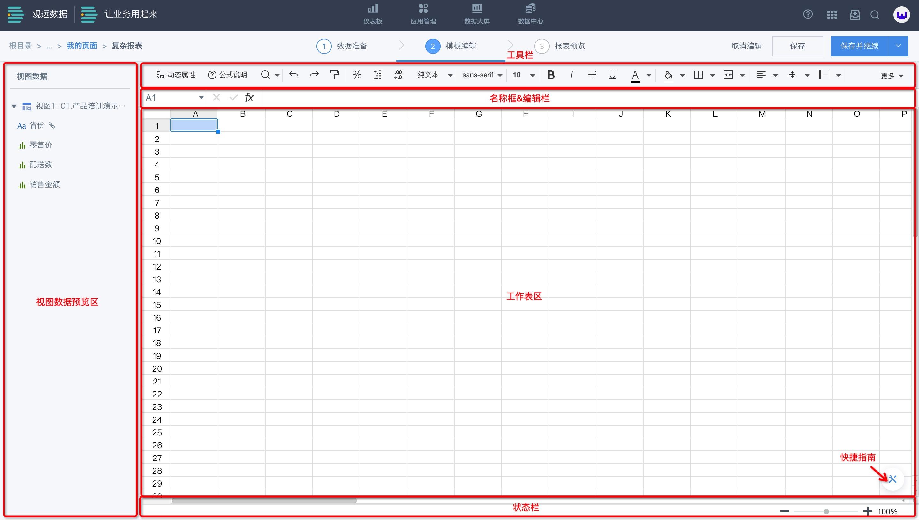This screenshot has width=919, height=520.
Task: Toggle italic formatting
Action: [571, 75]
